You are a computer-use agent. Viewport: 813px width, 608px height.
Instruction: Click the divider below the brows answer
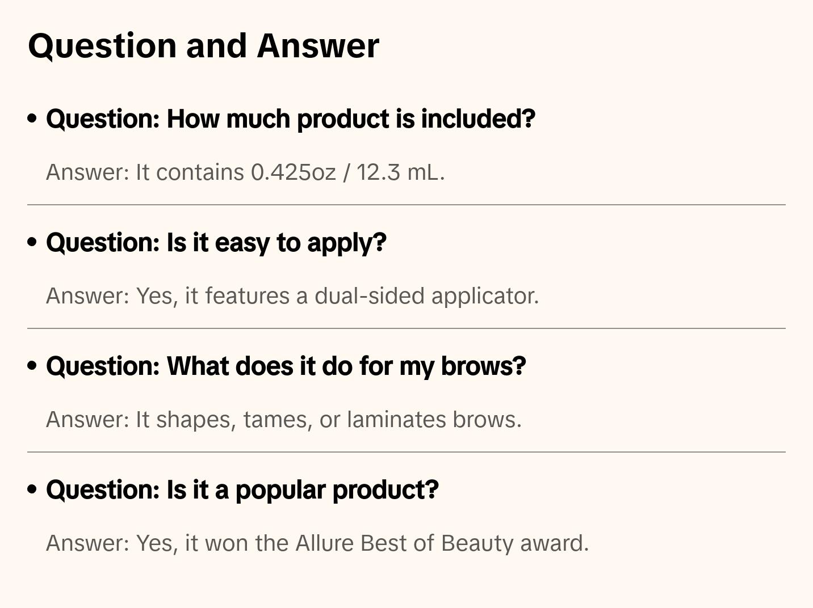pyautogui.click(x=407, y=452)
